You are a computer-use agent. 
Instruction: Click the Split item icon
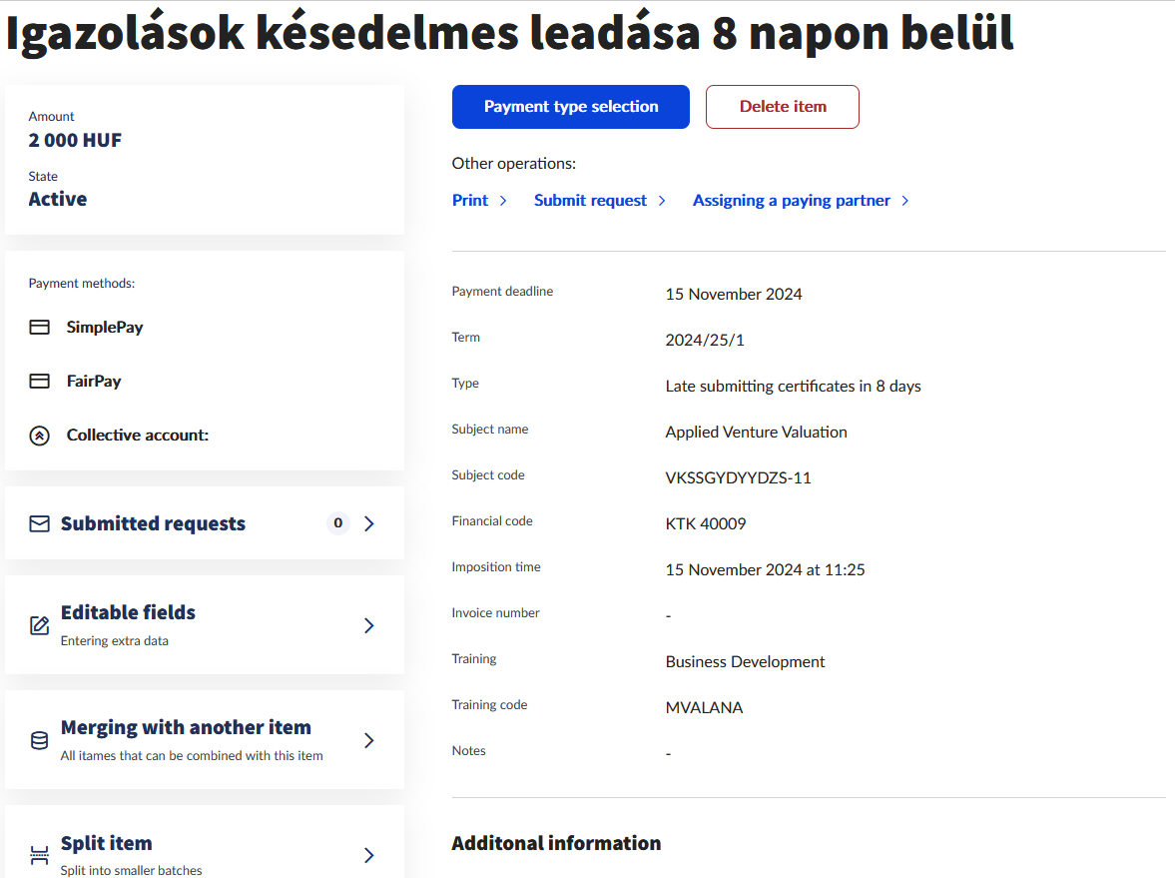click(40, 855)
